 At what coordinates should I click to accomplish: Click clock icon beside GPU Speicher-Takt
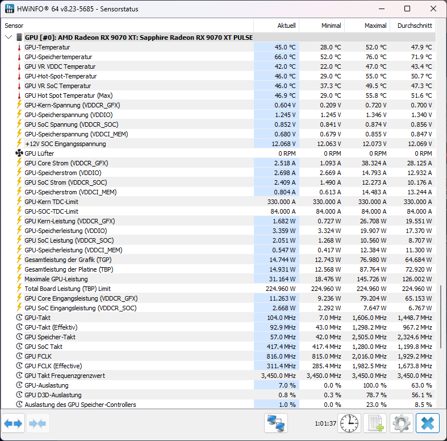point(19,337)
